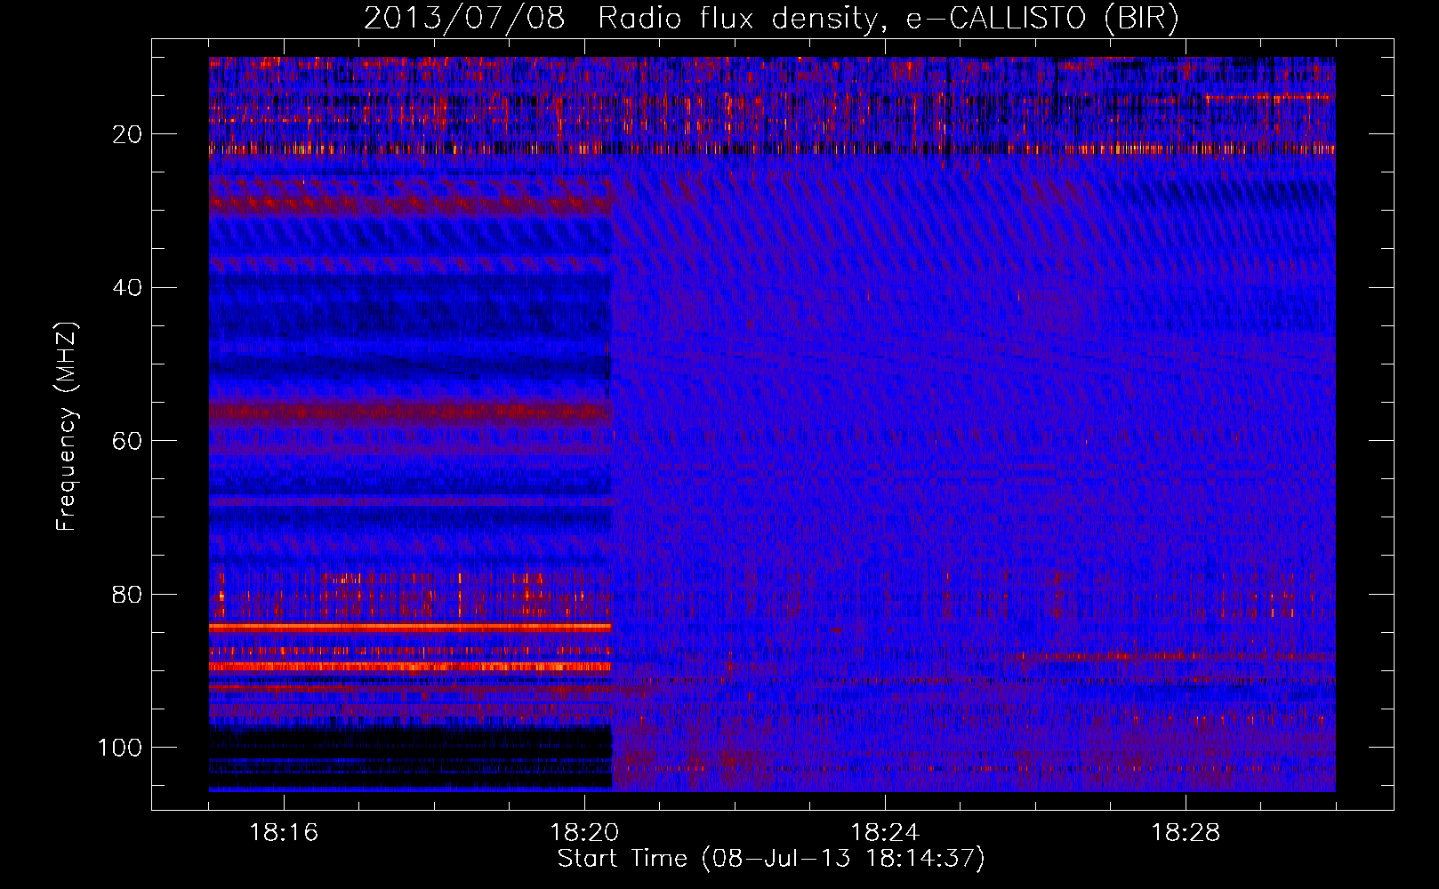Select the 100 frequency tick label

[121, 748]
